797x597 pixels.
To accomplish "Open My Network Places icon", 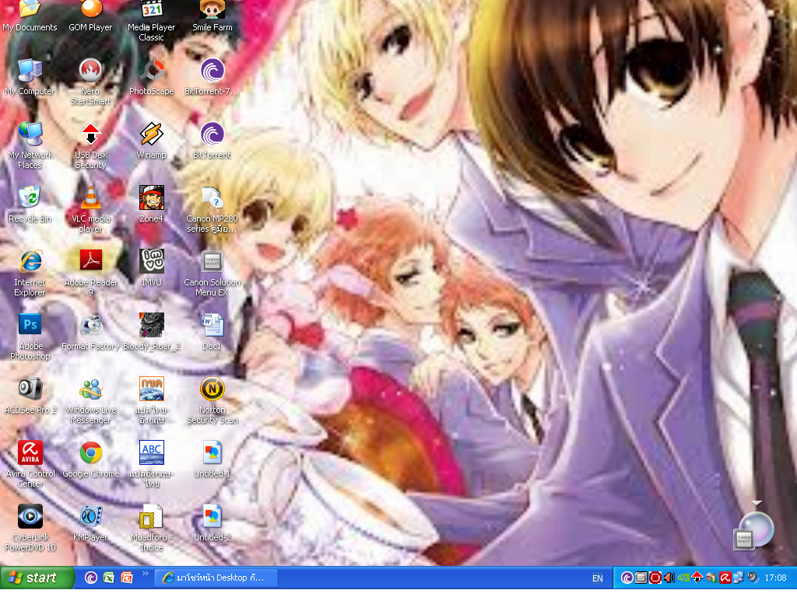I will pyautogui.click(x=30, y=145).
